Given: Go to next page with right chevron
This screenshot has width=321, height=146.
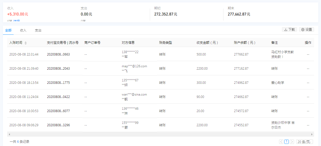Looking at the screenshot, I should [x=292, y=142].
